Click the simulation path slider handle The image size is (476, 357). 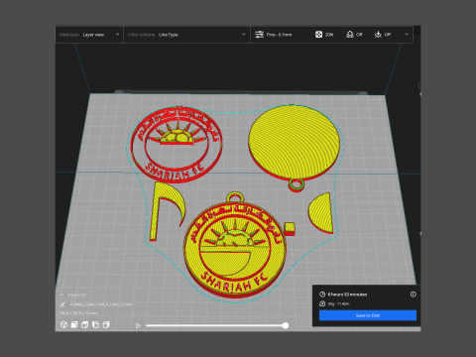(286, 325)
